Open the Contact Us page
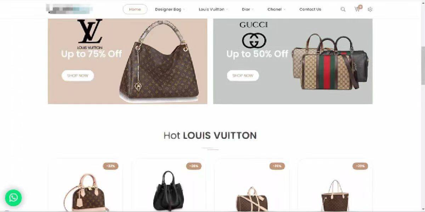Screen dimensions: 425x212 click(310, 10)
